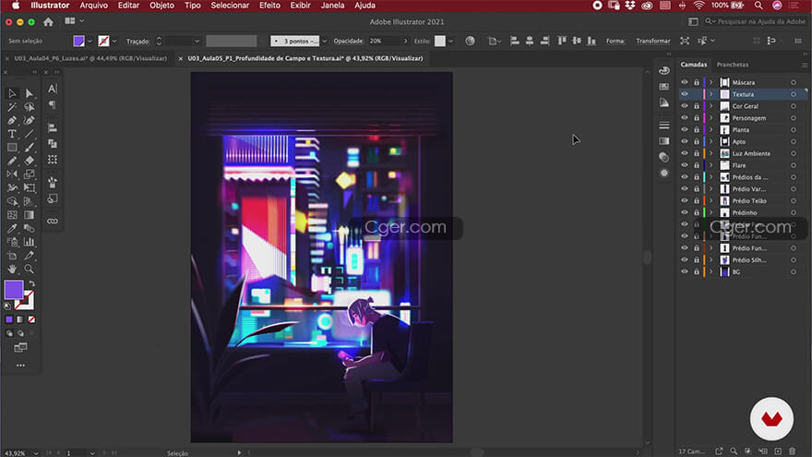
Task: Select the Paintbrush tool
Action: tap(29, 147)
